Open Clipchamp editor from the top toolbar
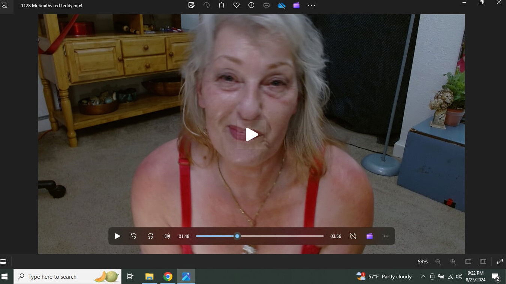The image size is (506, 284). [296, 5]
